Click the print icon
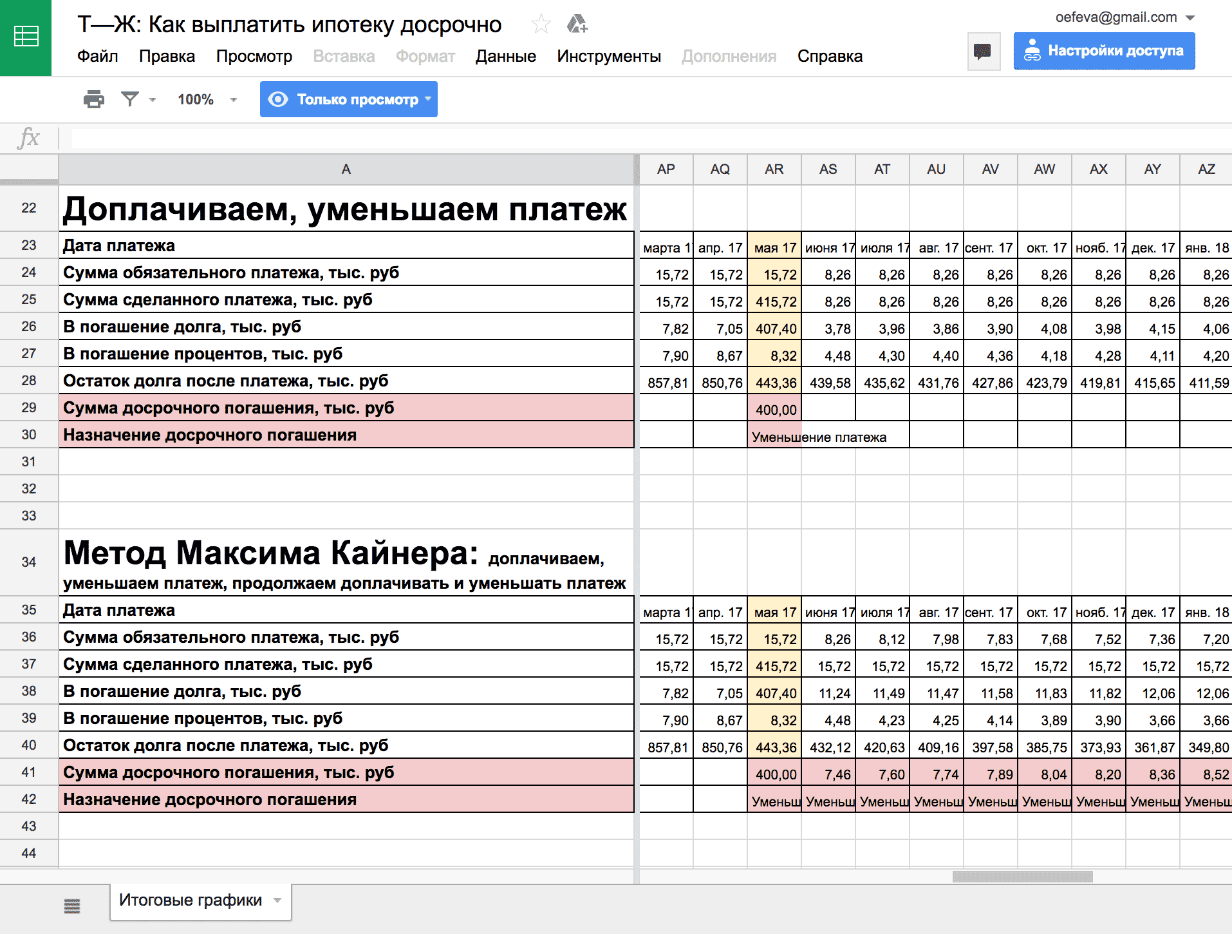The width and height of the screenshot is (1232, 934). [94, 99]
